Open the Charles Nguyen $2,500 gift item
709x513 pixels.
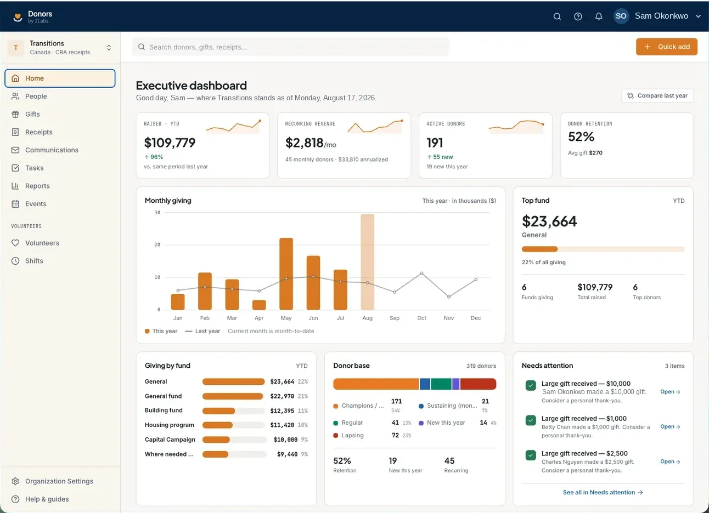670,462
